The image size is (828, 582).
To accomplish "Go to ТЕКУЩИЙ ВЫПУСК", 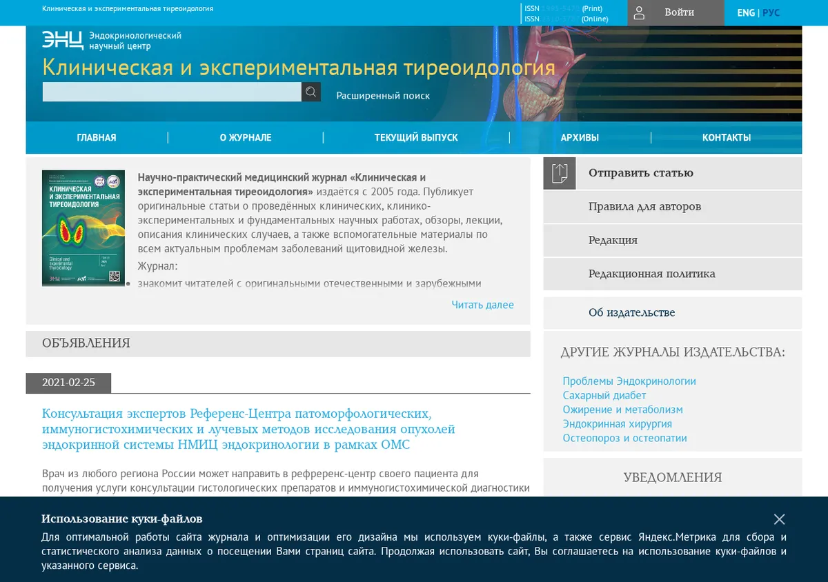I will (x=416, y=138).
